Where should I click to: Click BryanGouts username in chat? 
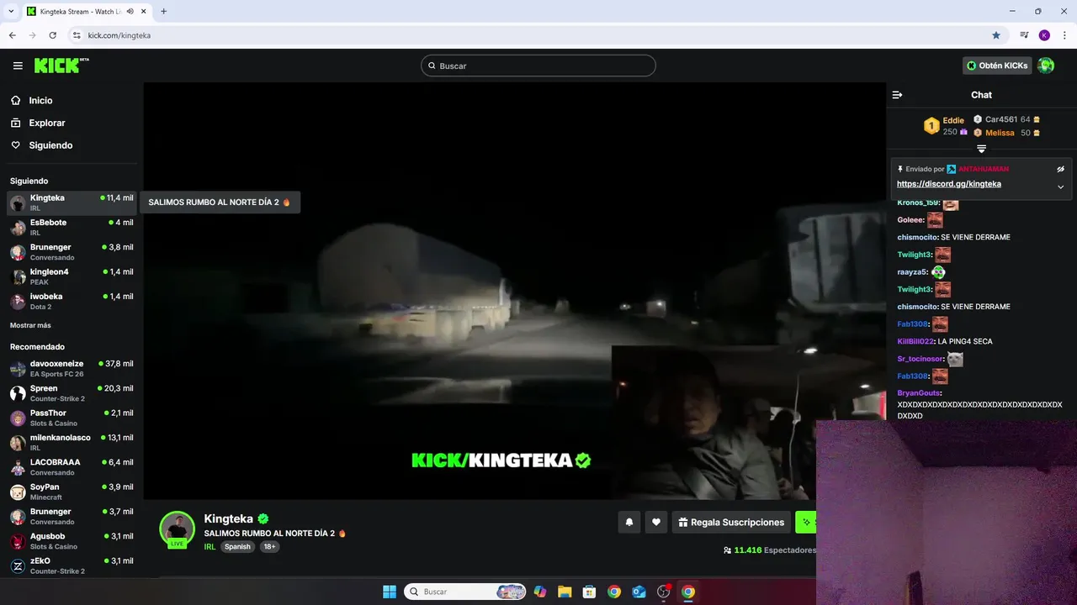click(x=919, y=393)
